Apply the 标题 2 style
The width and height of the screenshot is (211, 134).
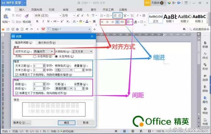click(185, 18)
